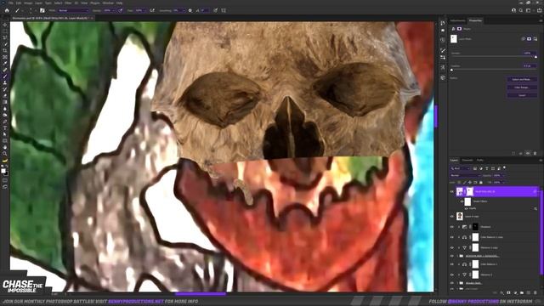Select the Zoom tool
The width and height of the screenshot is (544, 306).
5,154
